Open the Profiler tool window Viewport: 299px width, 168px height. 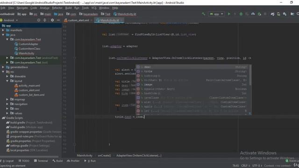[x=73, y=161]
